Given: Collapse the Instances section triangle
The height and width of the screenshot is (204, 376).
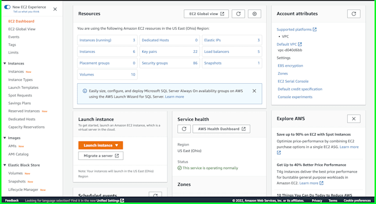Looking at the screenshot, I should 5,63.
